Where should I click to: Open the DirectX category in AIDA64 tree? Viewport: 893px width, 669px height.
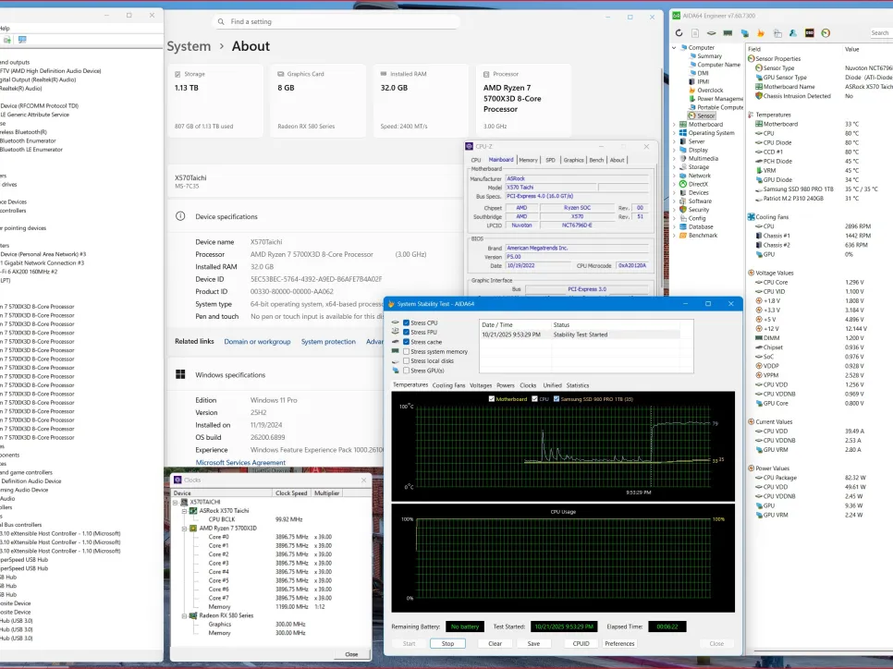click(698, 184)
